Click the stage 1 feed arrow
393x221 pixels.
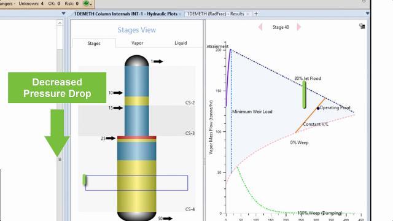coord(158,61)
